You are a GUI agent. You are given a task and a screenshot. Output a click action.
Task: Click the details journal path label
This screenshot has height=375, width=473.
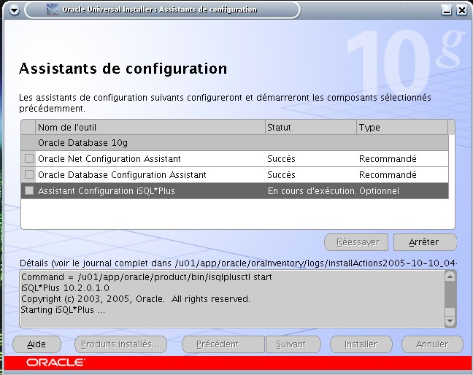coord(238,263)
